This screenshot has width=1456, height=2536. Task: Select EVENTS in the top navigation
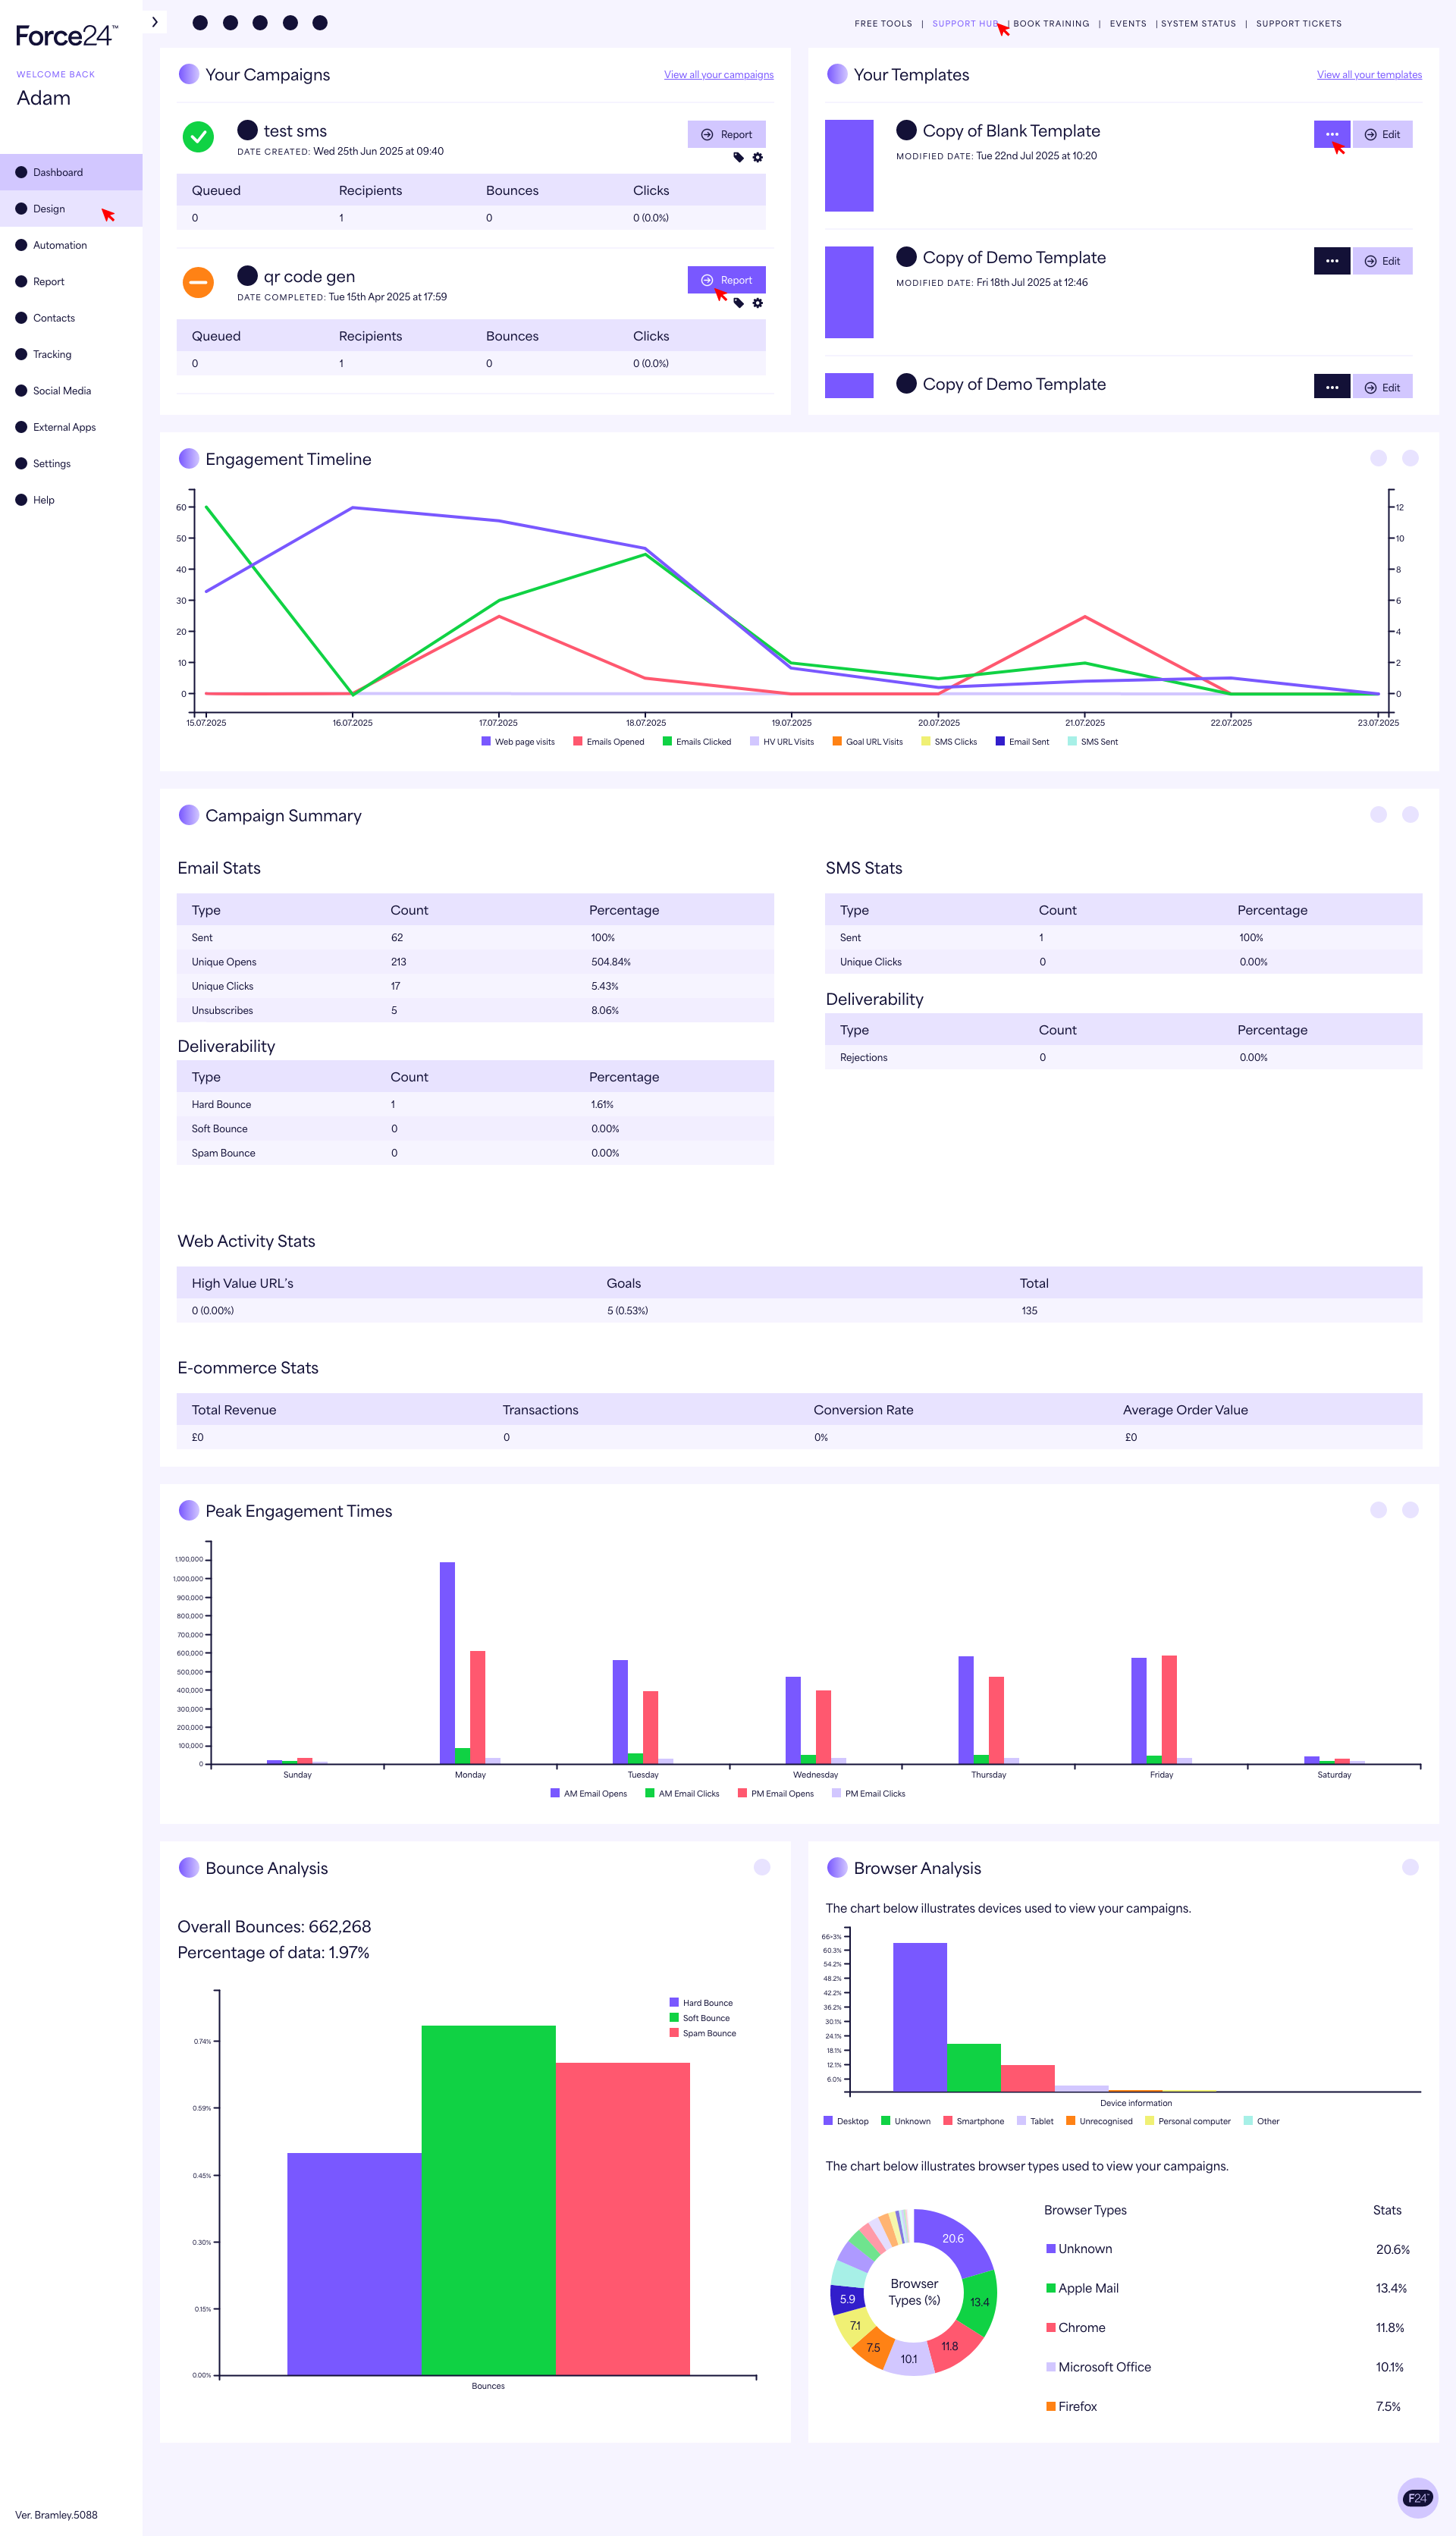pos(1128,23)
